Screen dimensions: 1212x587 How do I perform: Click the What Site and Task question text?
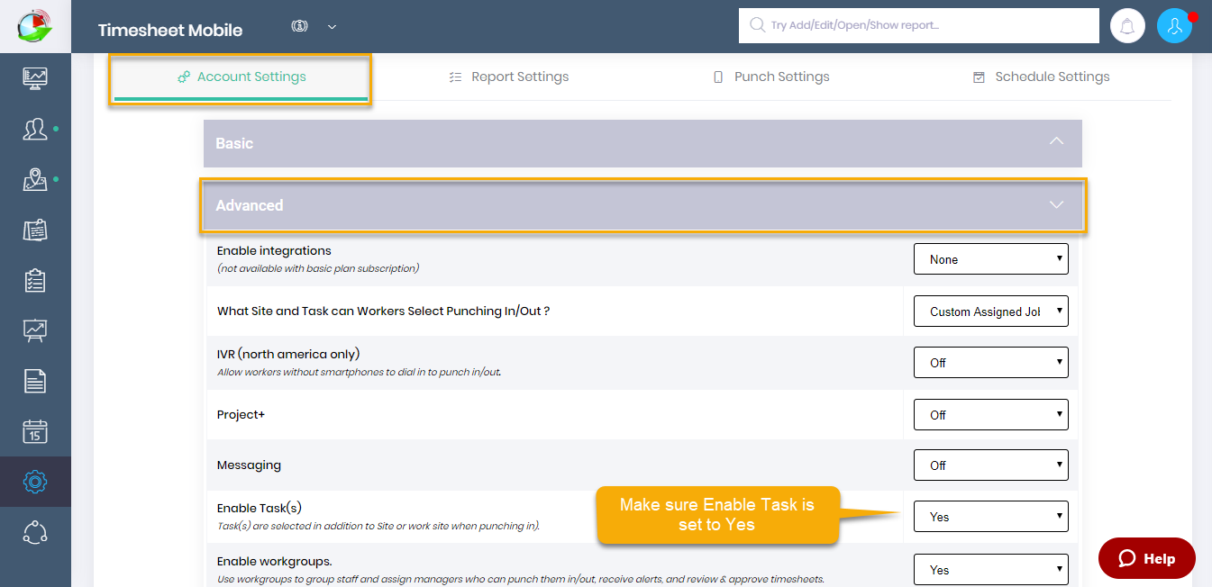[384, 312]
